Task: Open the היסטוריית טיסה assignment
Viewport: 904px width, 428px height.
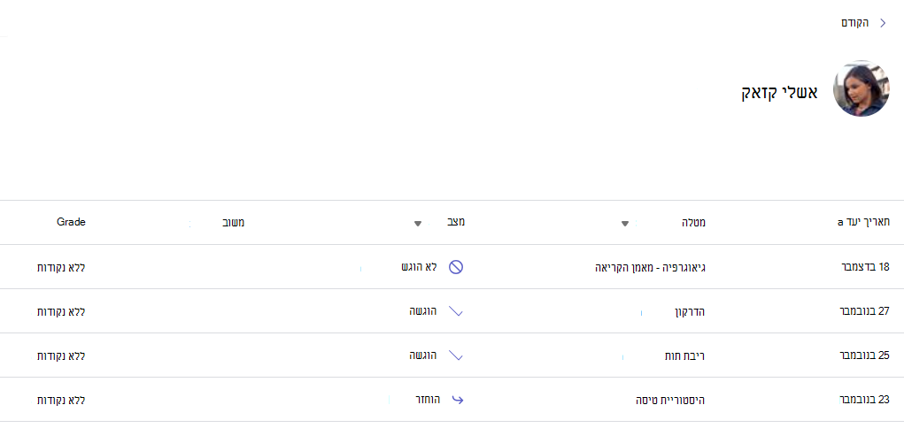Action: tap(669, 400)
